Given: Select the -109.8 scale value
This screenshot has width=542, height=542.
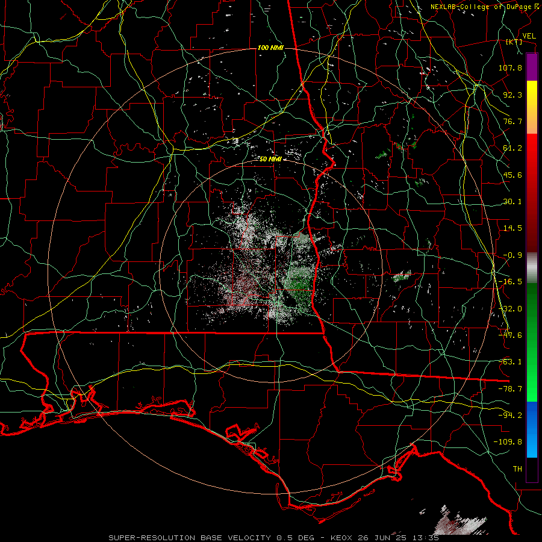Looking at the screenshot, I should tap(508, 442).
